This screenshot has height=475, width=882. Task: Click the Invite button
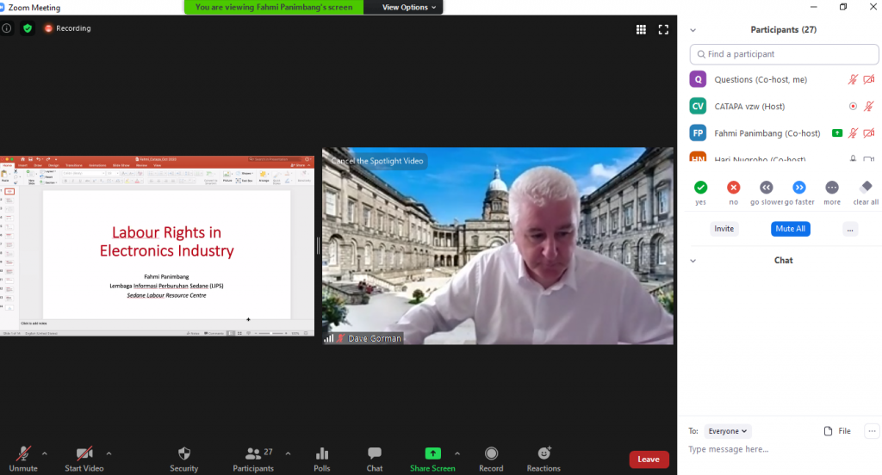(x=724, y=229)
